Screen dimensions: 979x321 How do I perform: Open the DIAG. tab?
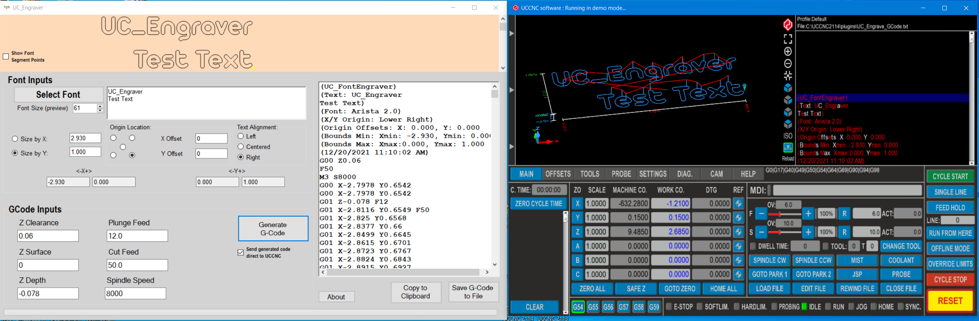pyautogui.click(x=685, y=174)
